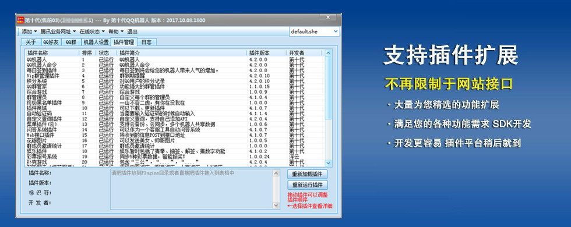Switch to the QQ群 tab
The image size is (571, 227).
point(71,42)
